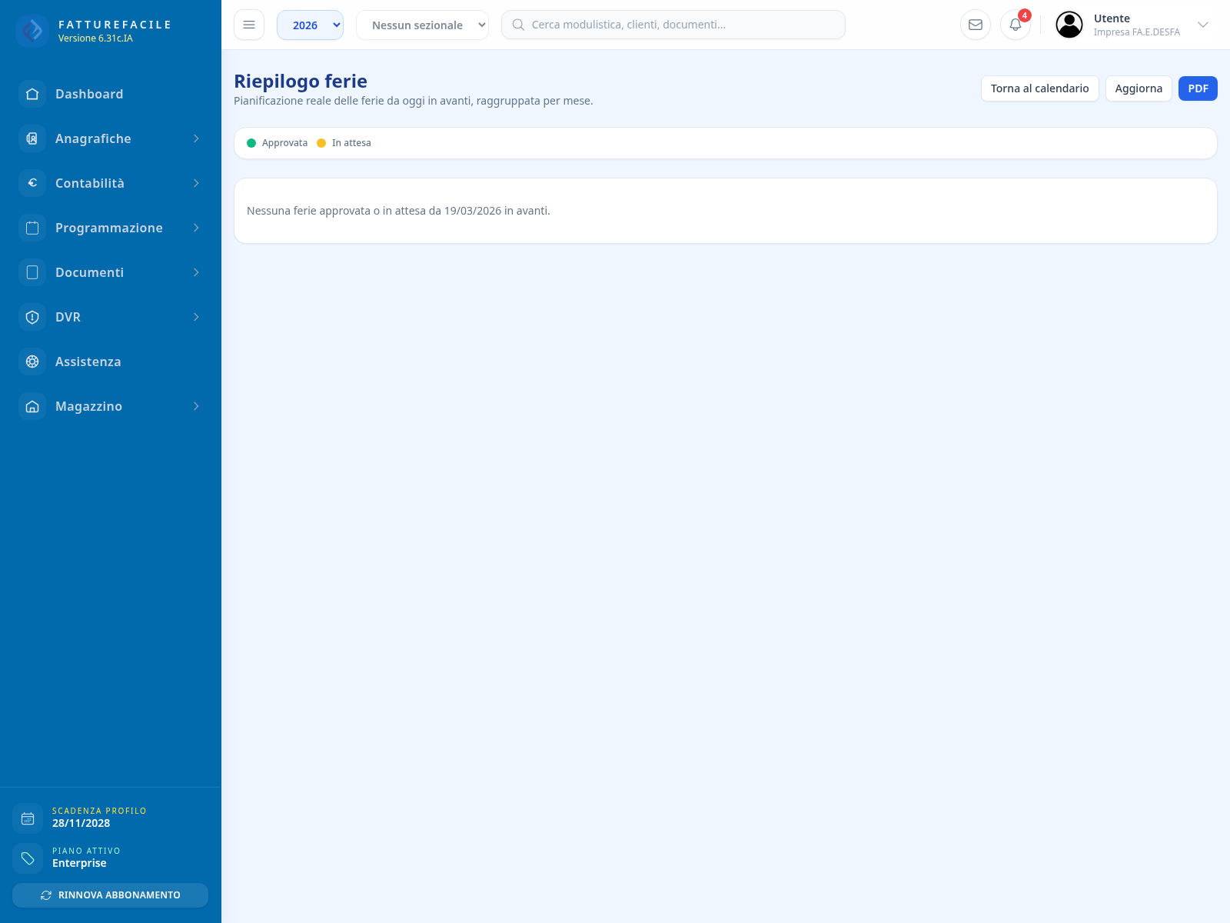The width and height of the screenshot is (1230, 923).
Task: Click the FattureFacile logo icon
Action: click(32, 31)
